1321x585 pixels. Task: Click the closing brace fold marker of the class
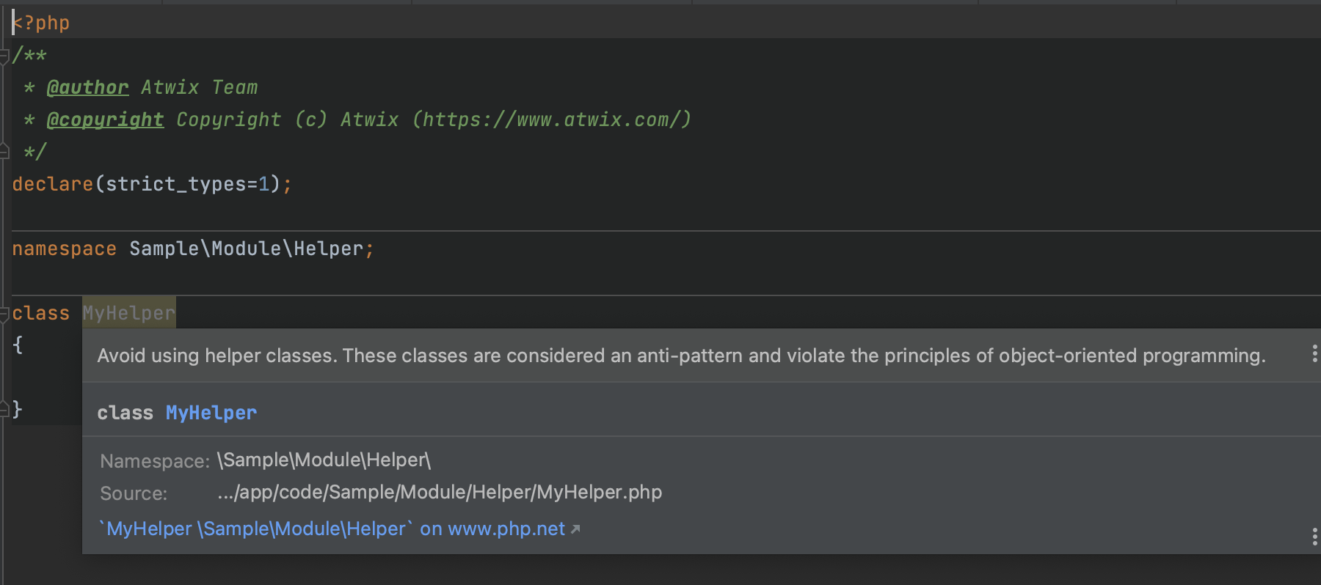click(x=4, y=409)
